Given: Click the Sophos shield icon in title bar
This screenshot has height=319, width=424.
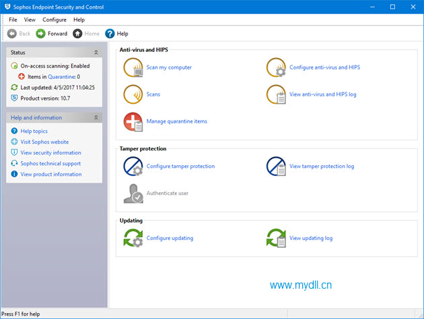Looking at the screenshot, I should pos(7,7).
